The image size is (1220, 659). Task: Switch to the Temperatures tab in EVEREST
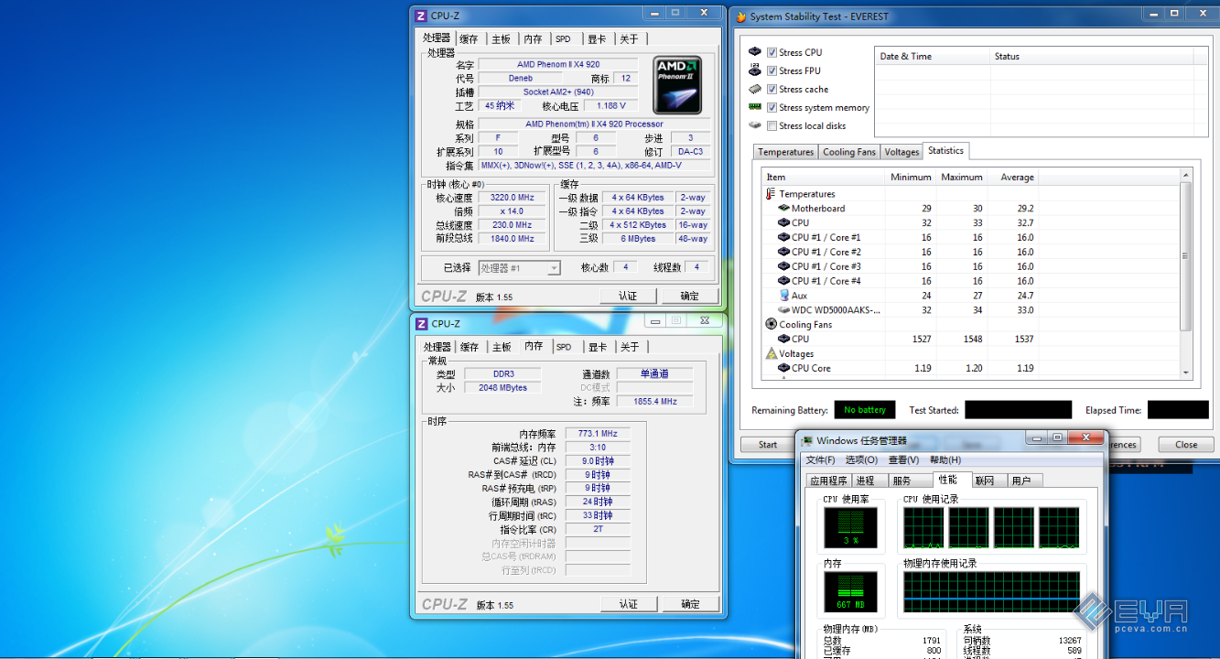tap(785, 152)
